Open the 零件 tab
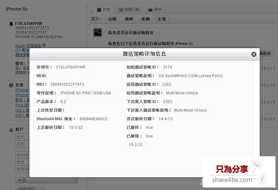Screen dimensions: 278x190 pyautogui.click(x=155, y=10)
